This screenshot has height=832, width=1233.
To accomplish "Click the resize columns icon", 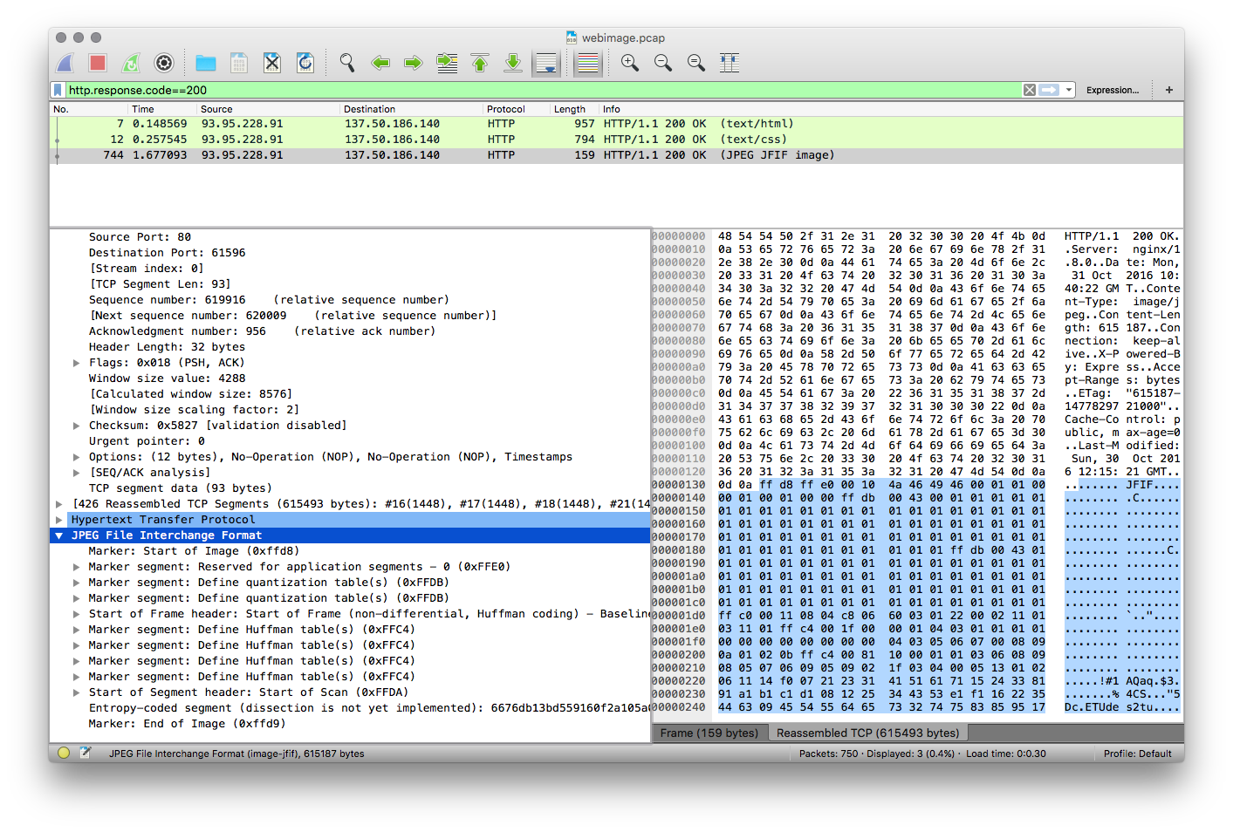I will [730, 63].
